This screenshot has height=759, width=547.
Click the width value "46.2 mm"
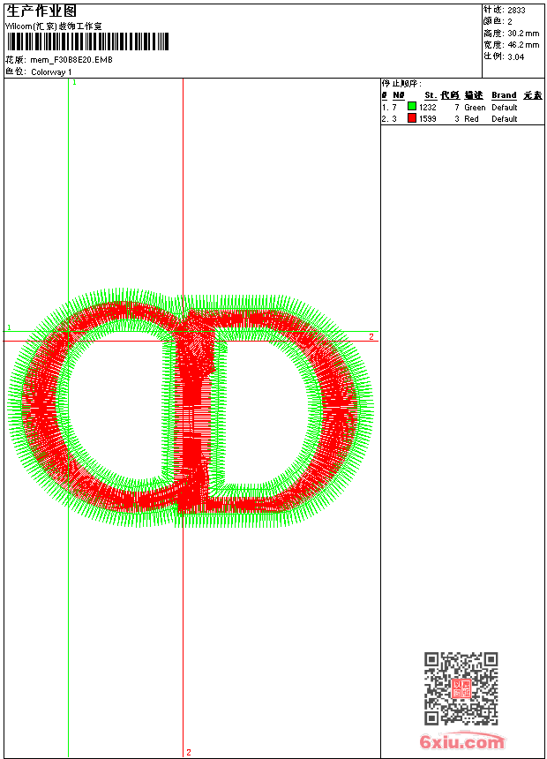pos(523,45)
